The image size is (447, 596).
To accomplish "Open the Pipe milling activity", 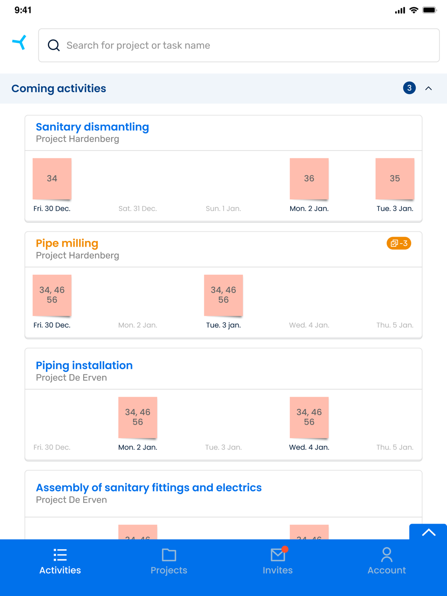I will [67, 243].
